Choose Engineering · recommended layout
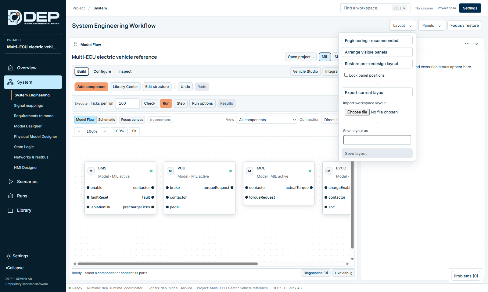Screen dimensions: 488x292 click(377, 40)
